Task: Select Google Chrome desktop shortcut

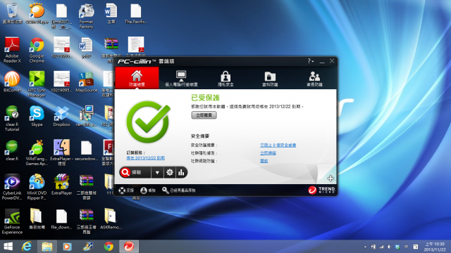Action: click(37, 50)
